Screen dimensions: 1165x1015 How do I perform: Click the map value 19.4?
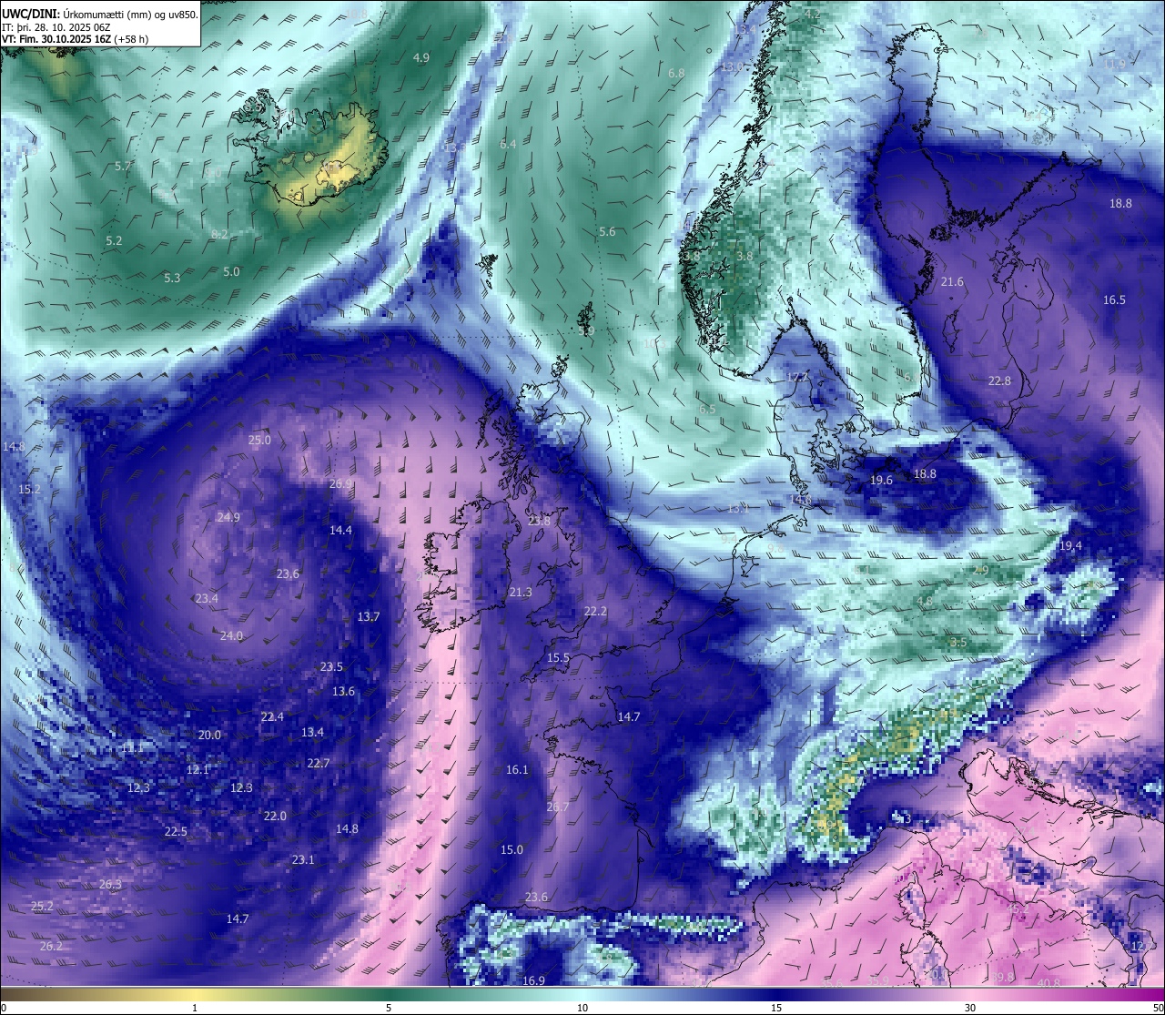click(x=1070, y=545)
